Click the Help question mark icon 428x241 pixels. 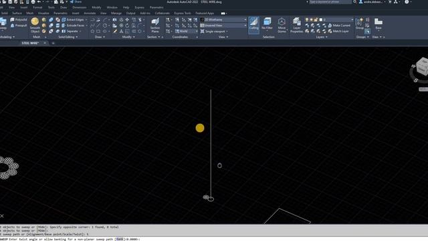click(x=407, y=2)
